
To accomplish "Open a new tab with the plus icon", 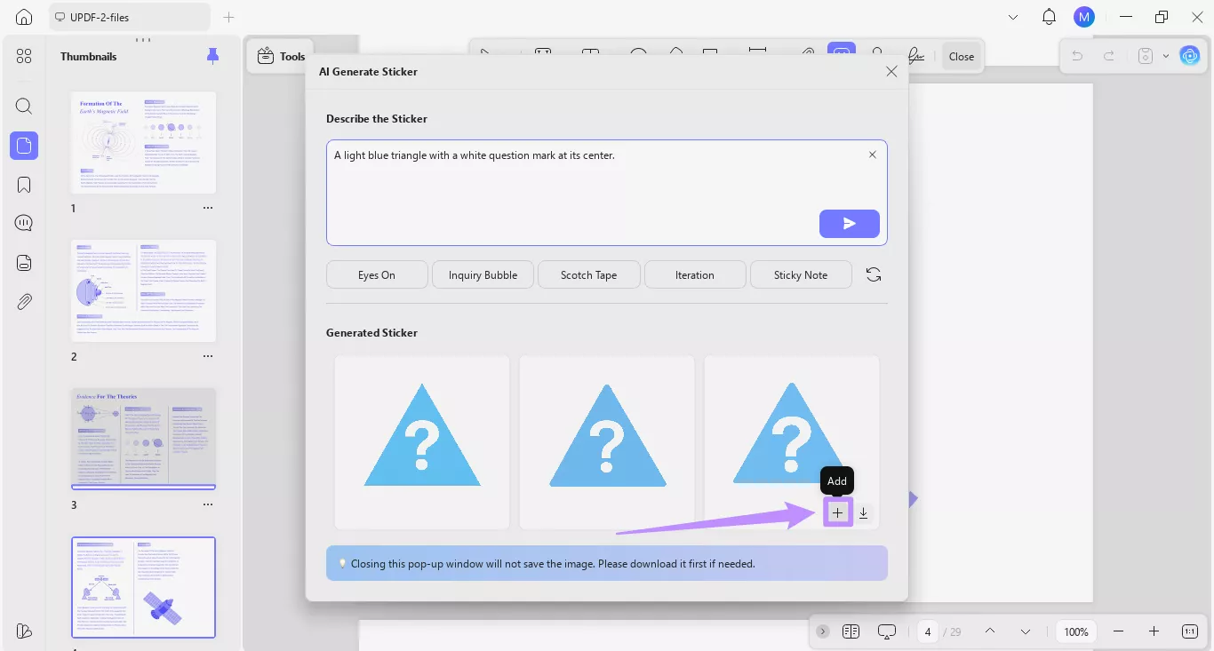I will click(x=229, y=17).
